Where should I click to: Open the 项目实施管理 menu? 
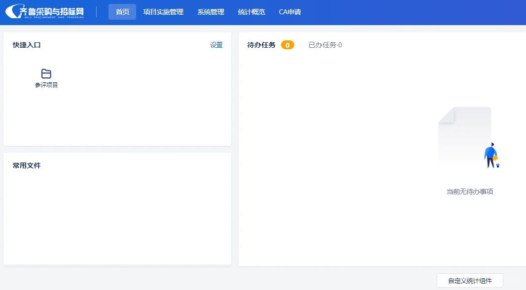[163, 12]
